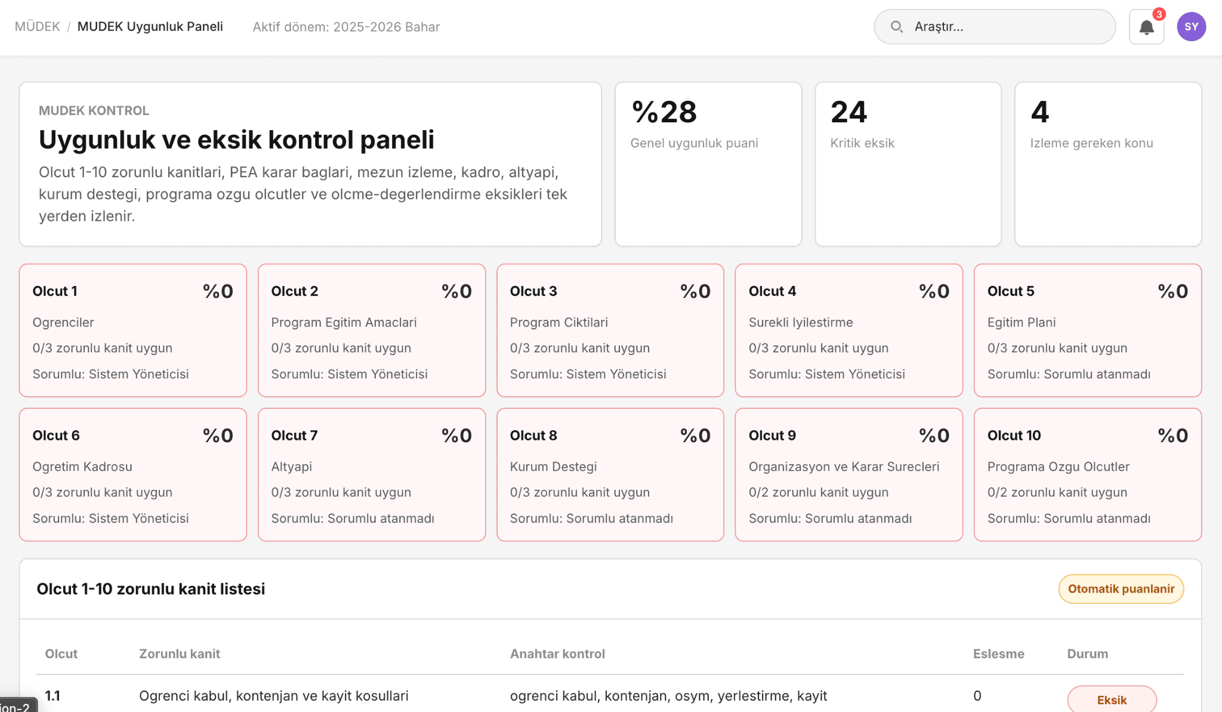This screenshot has width=1222, height=712.
Task: Select the Olcut 5 Egitim Plani card
Action: click(x=1087, y=330)
